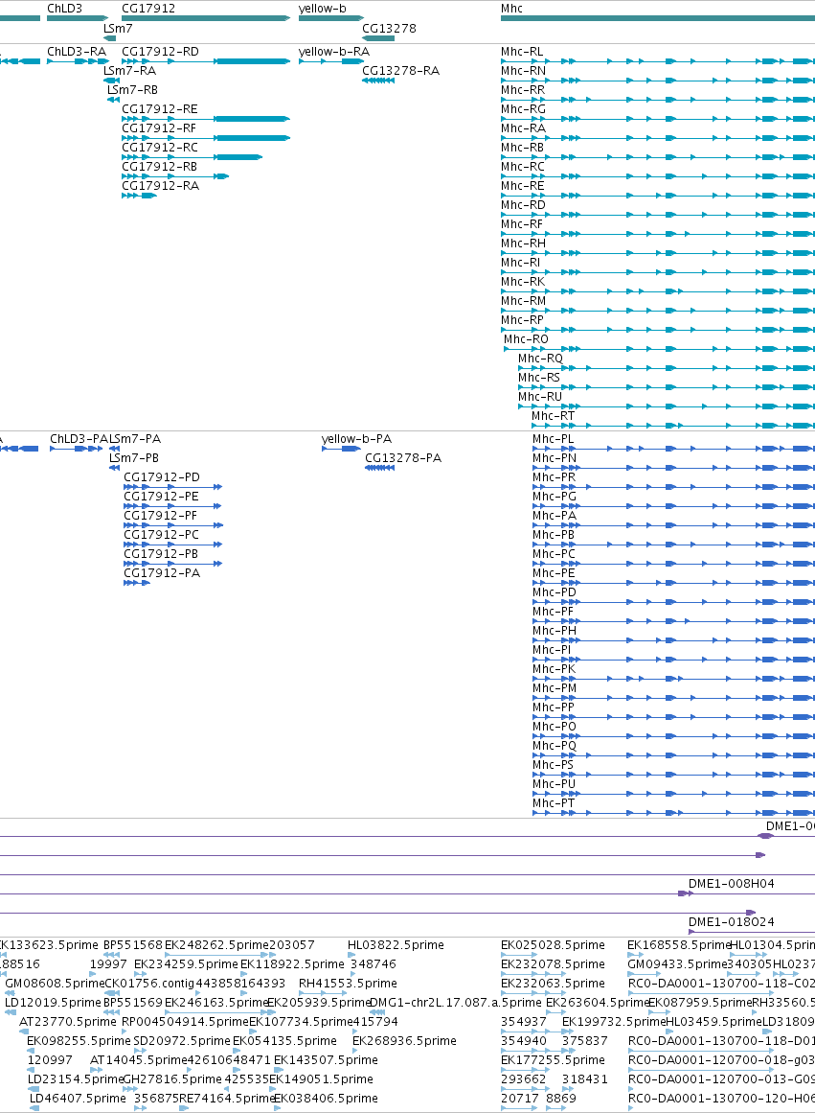Select the LSm7 gene label
815x1113 pixels.
[118, 29]
